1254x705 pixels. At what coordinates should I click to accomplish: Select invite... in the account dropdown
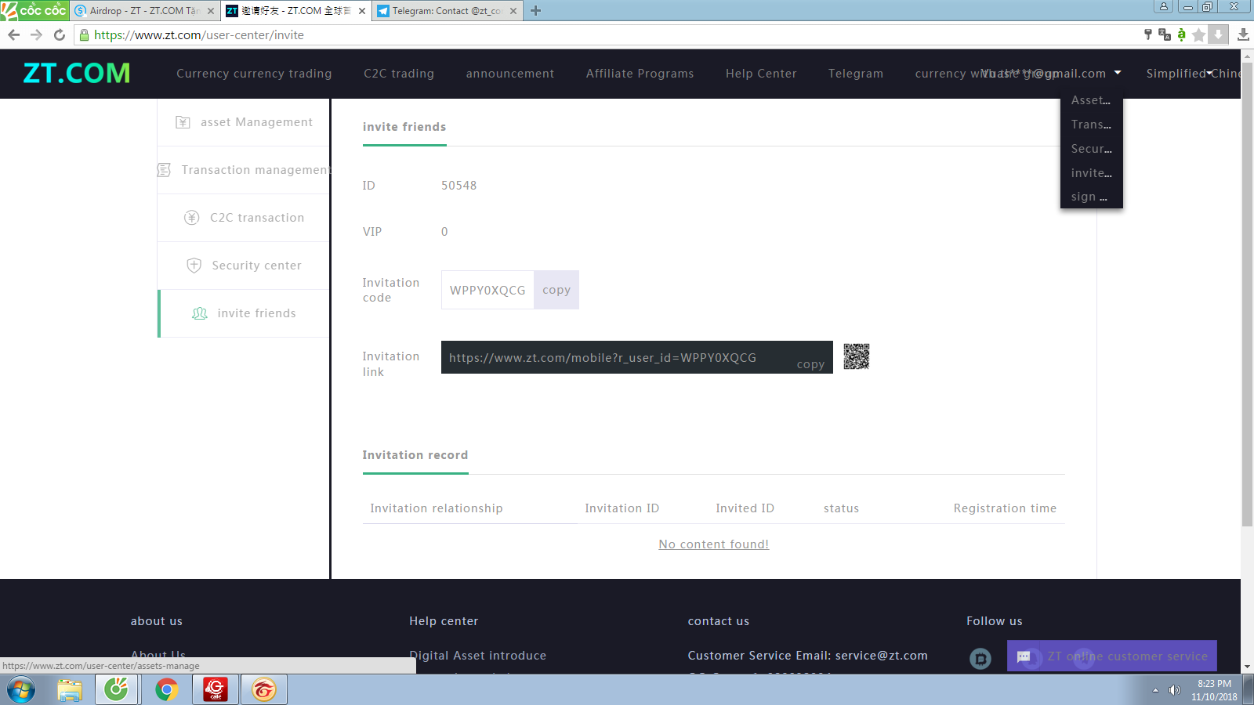1091,173
